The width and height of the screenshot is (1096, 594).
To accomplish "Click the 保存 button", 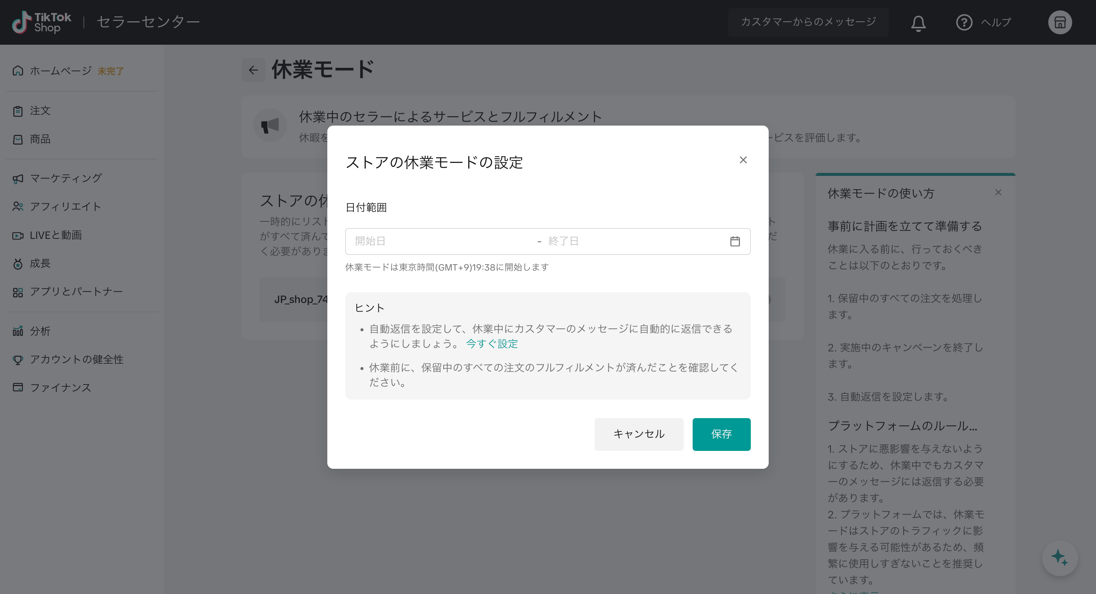I will (721, 434).
